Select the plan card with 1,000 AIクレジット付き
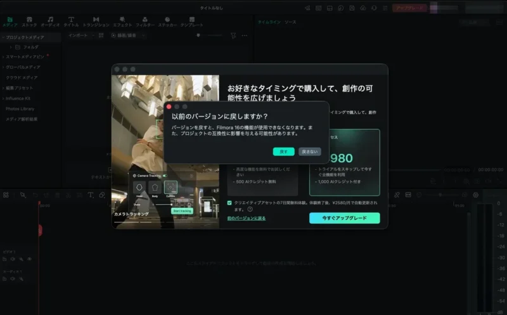507x315 pixels. click(344, 162)
